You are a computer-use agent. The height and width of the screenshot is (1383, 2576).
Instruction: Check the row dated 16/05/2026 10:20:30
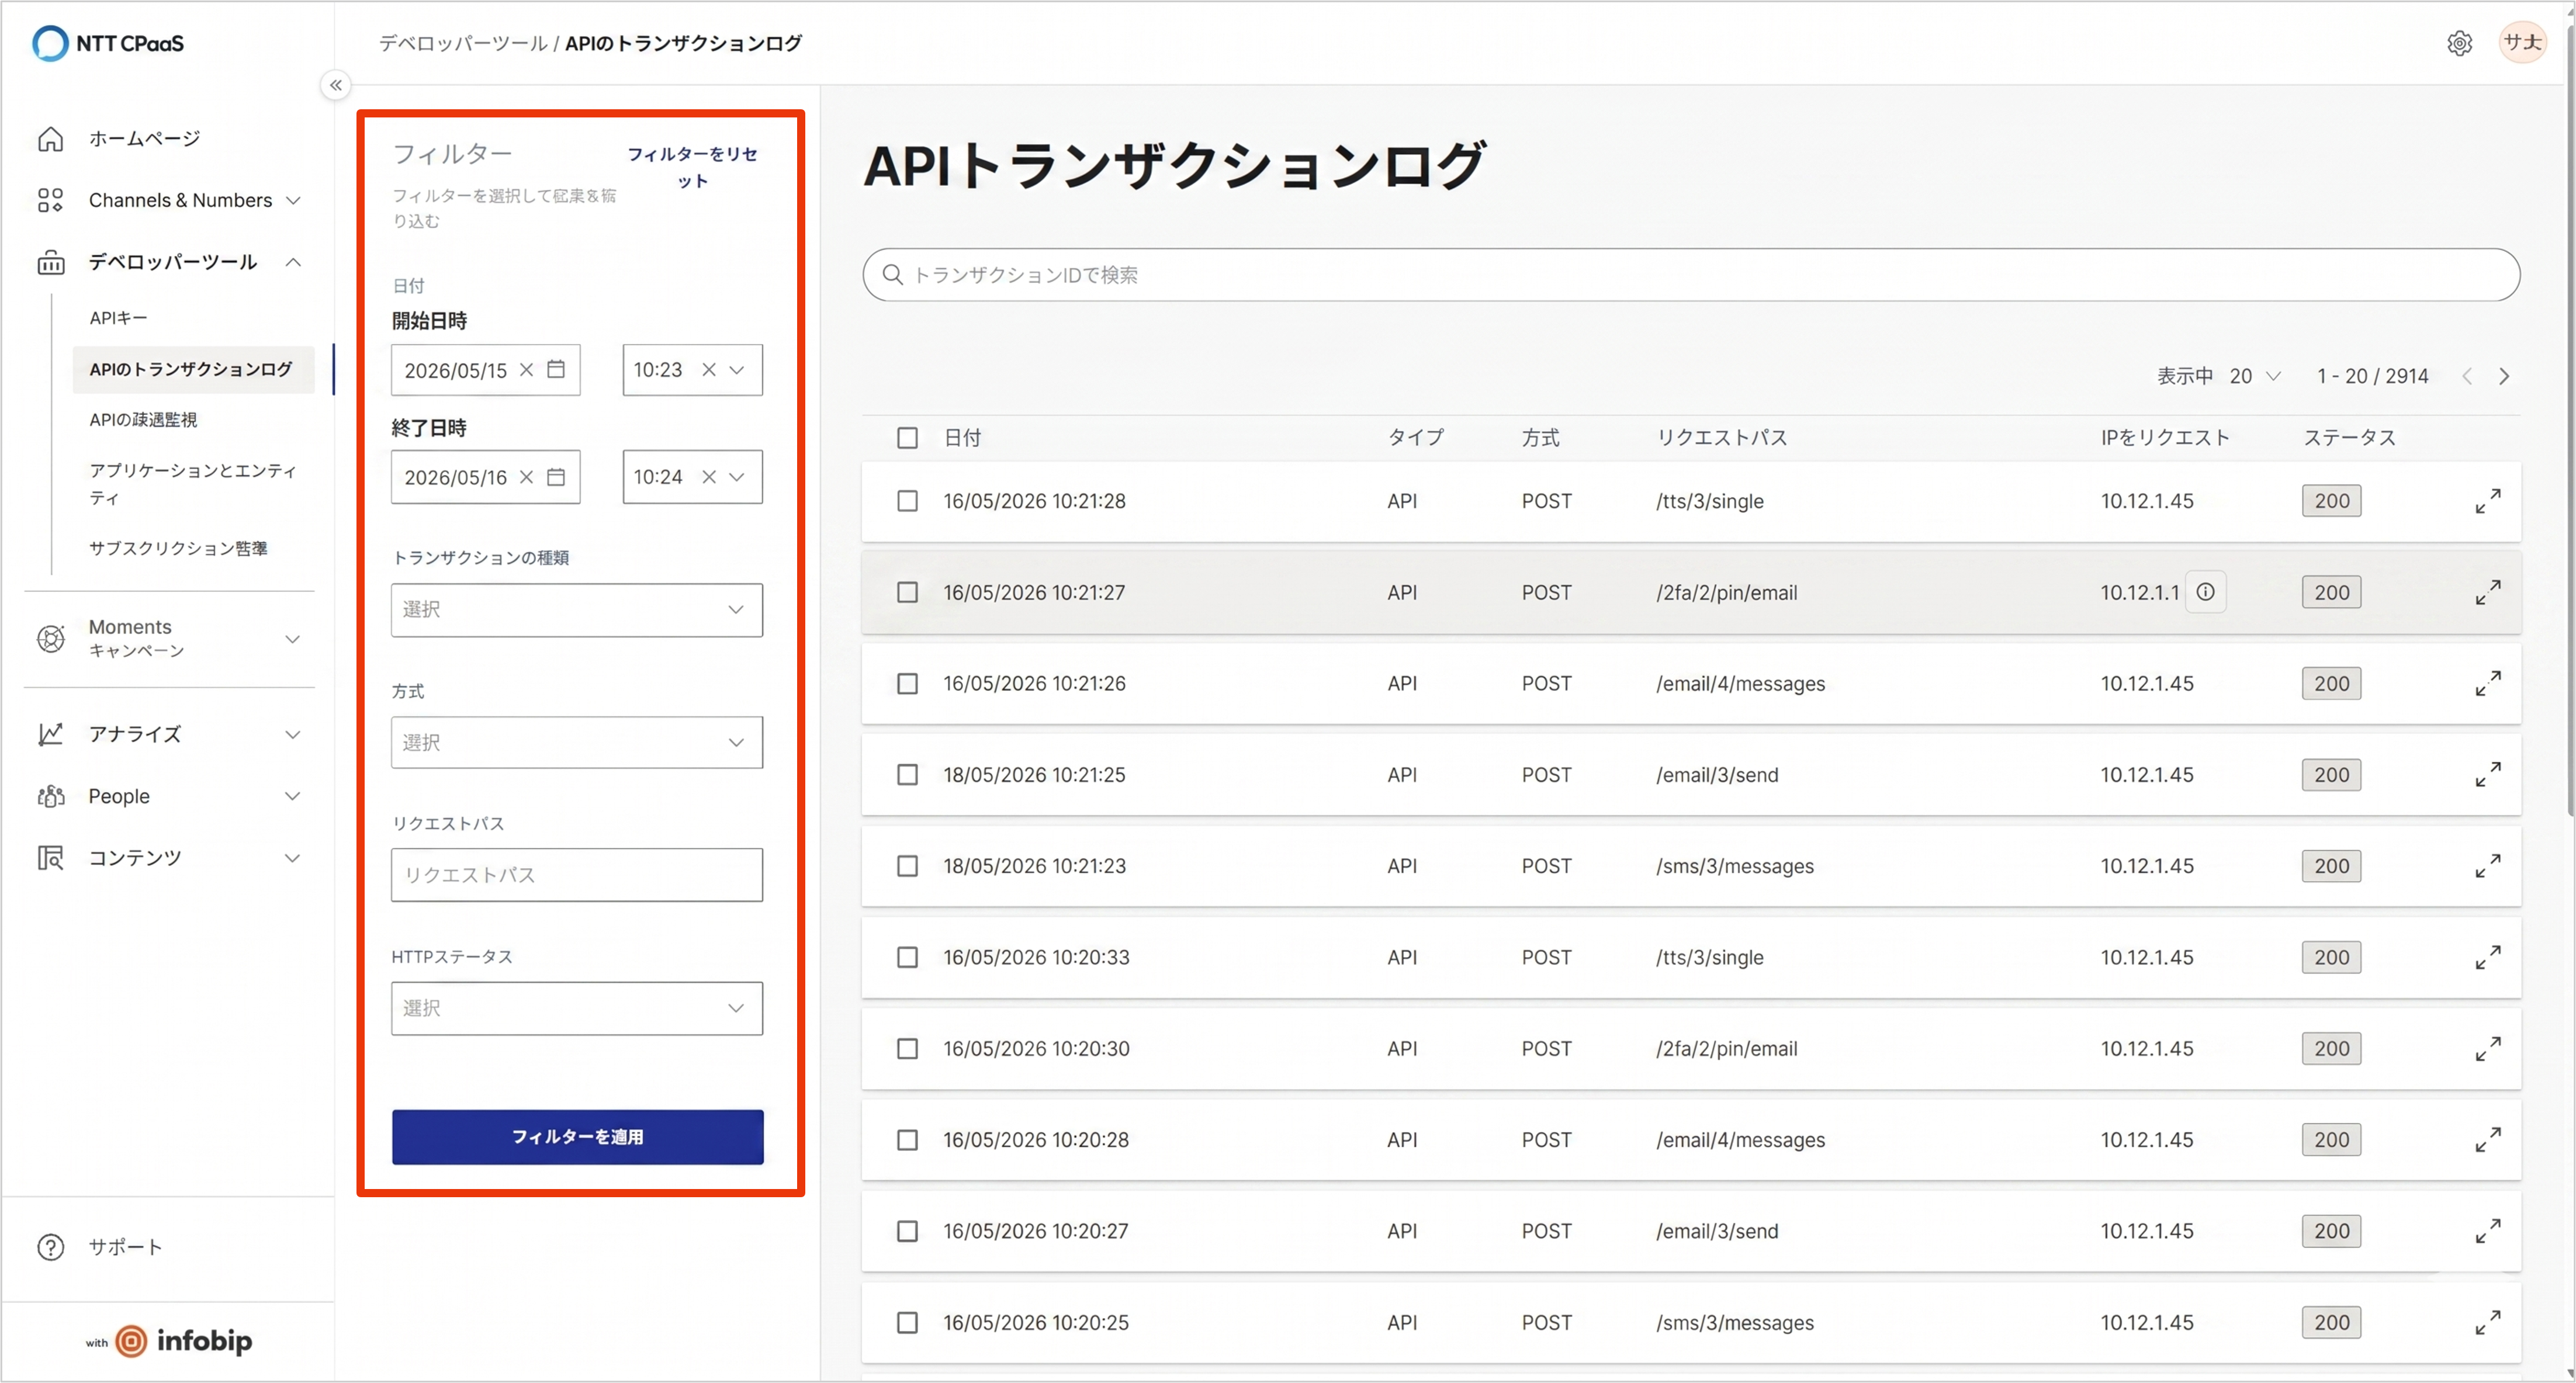(x=907, y=1048)
